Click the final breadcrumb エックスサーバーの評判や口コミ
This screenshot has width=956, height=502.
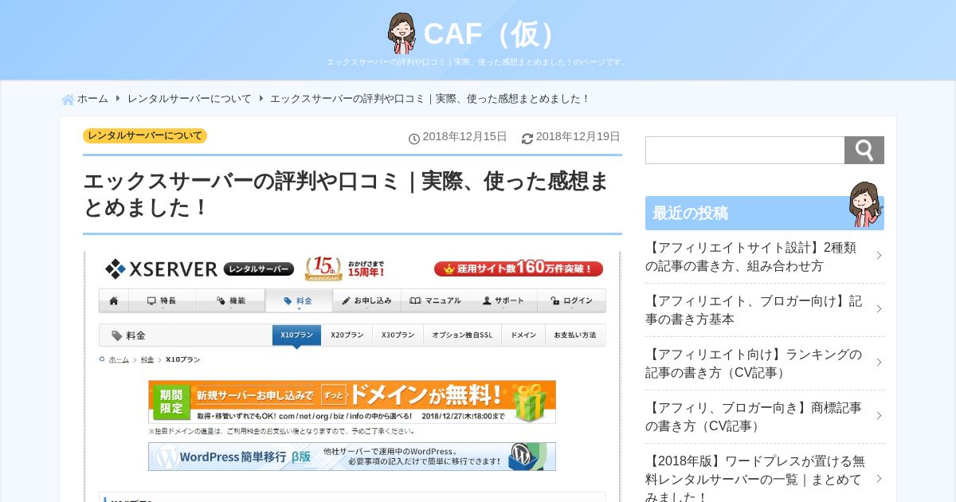430,99
